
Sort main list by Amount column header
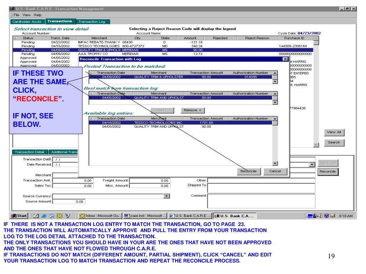coord(190,38)
